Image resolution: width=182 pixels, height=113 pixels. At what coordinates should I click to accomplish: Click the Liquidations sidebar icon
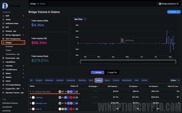[x=4, y=62]
